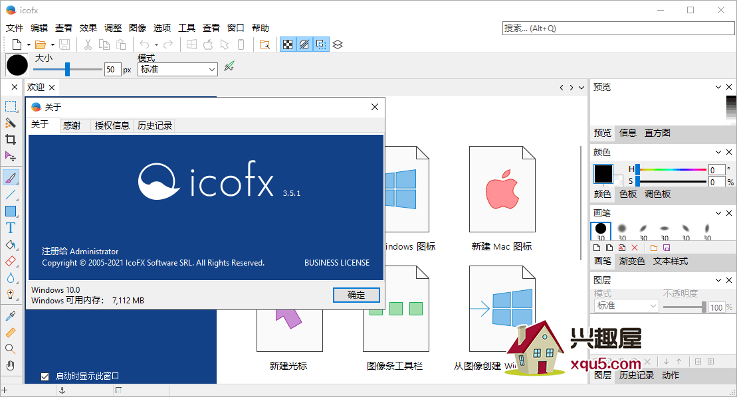This screenshot has height=397, width=737.
Task: Select the move selection tool
Action: coord(11,156)
